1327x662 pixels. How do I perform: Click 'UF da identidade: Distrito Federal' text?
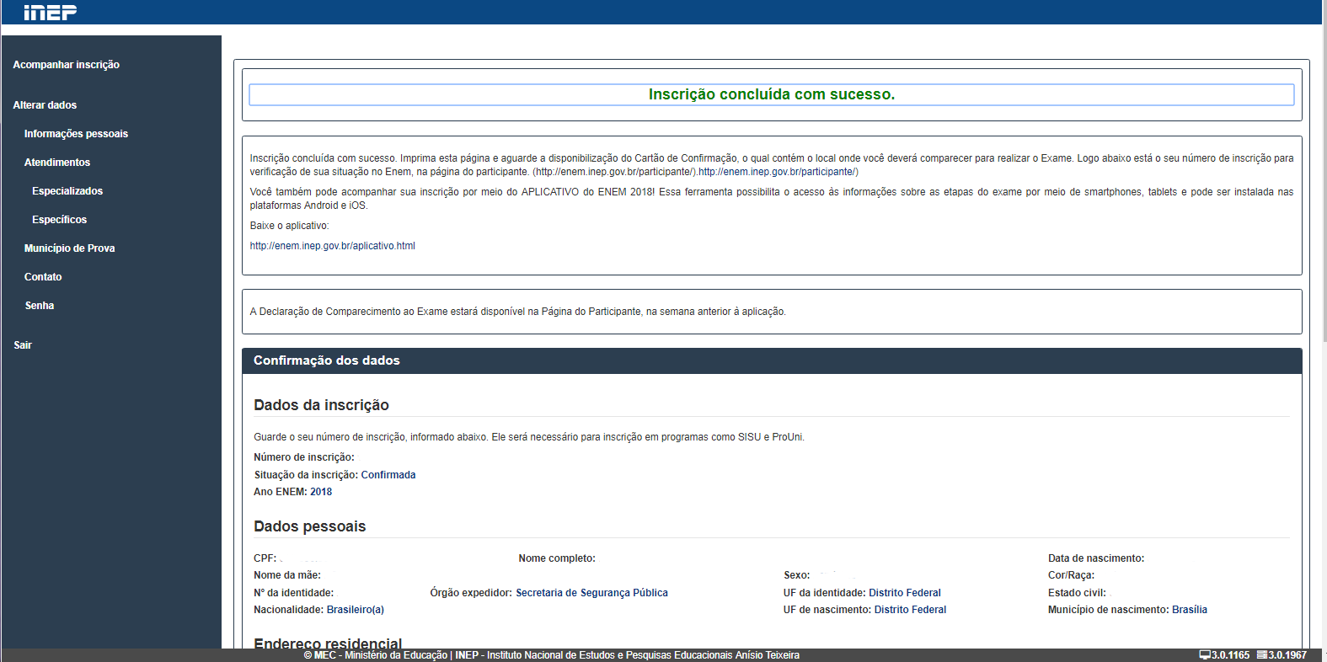coord(862,593)
